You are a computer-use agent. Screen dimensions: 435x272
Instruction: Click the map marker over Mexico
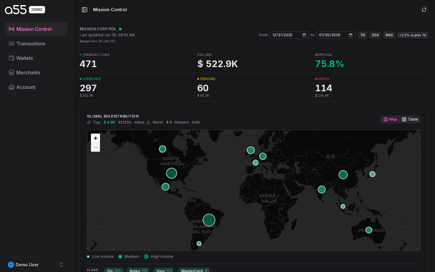point(166,187)
